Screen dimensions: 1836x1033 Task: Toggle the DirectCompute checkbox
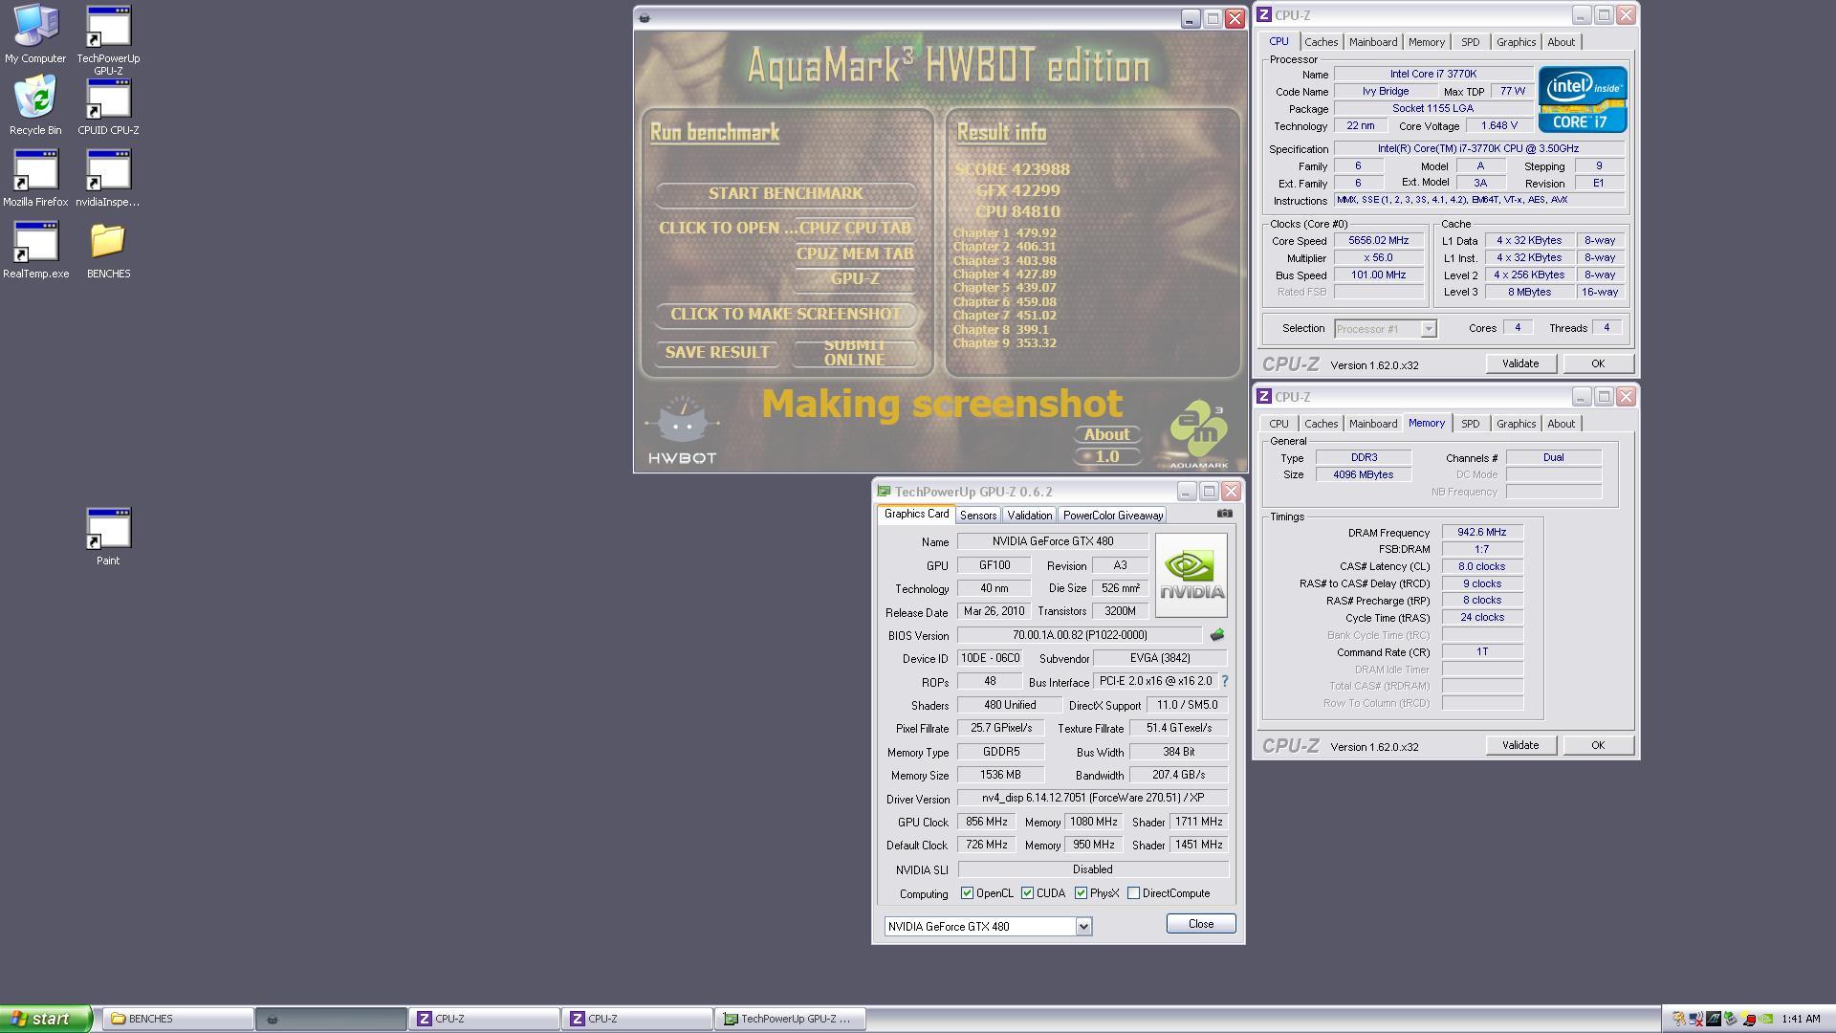point(1133,893)
